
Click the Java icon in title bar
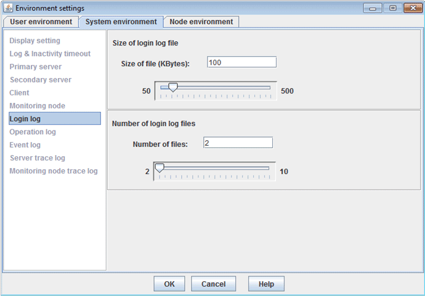tap(9, 8)
